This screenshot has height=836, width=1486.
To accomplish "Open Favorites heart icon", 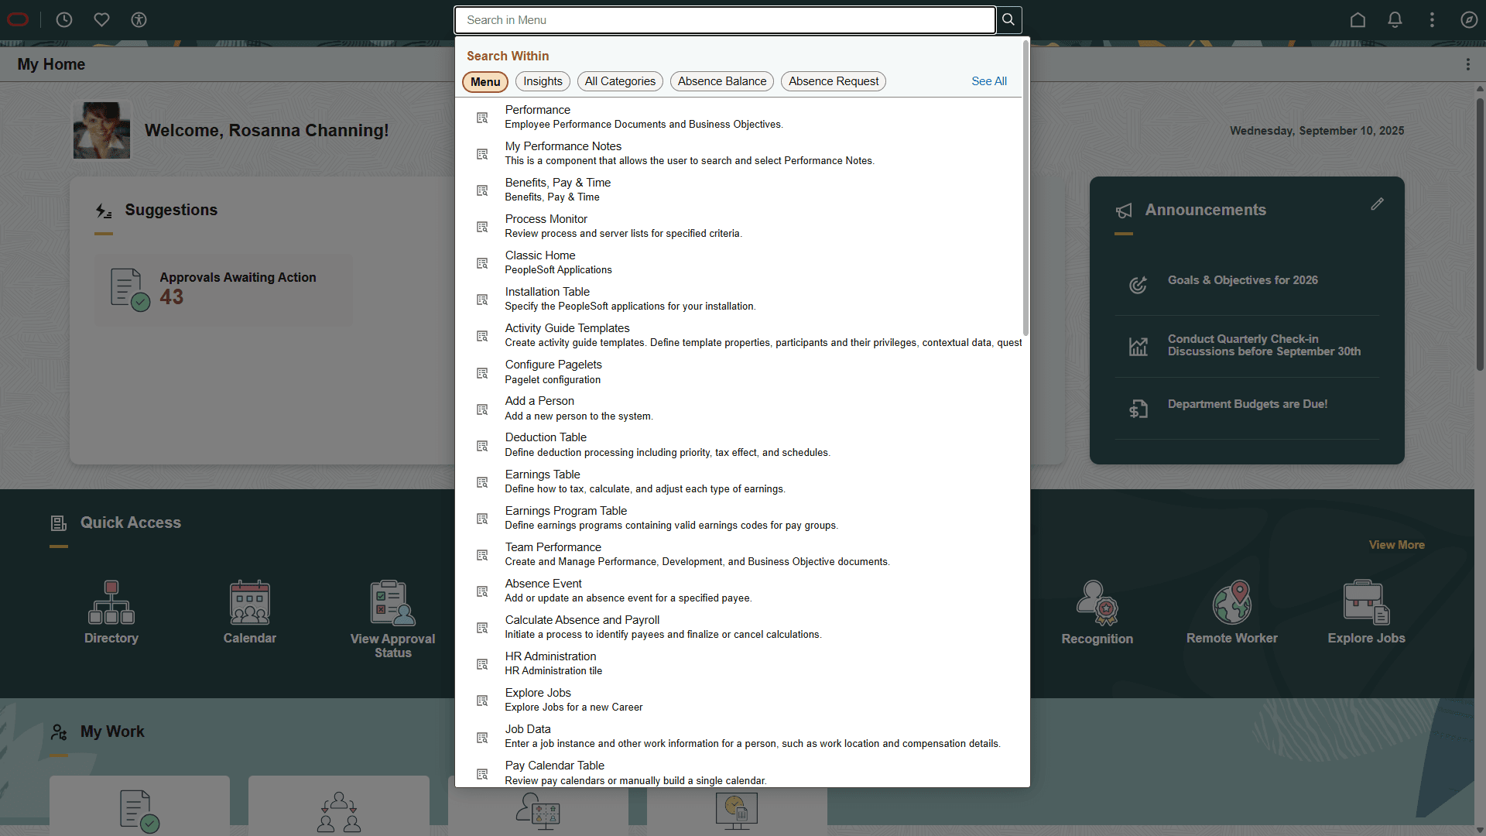I will point(101,20).
